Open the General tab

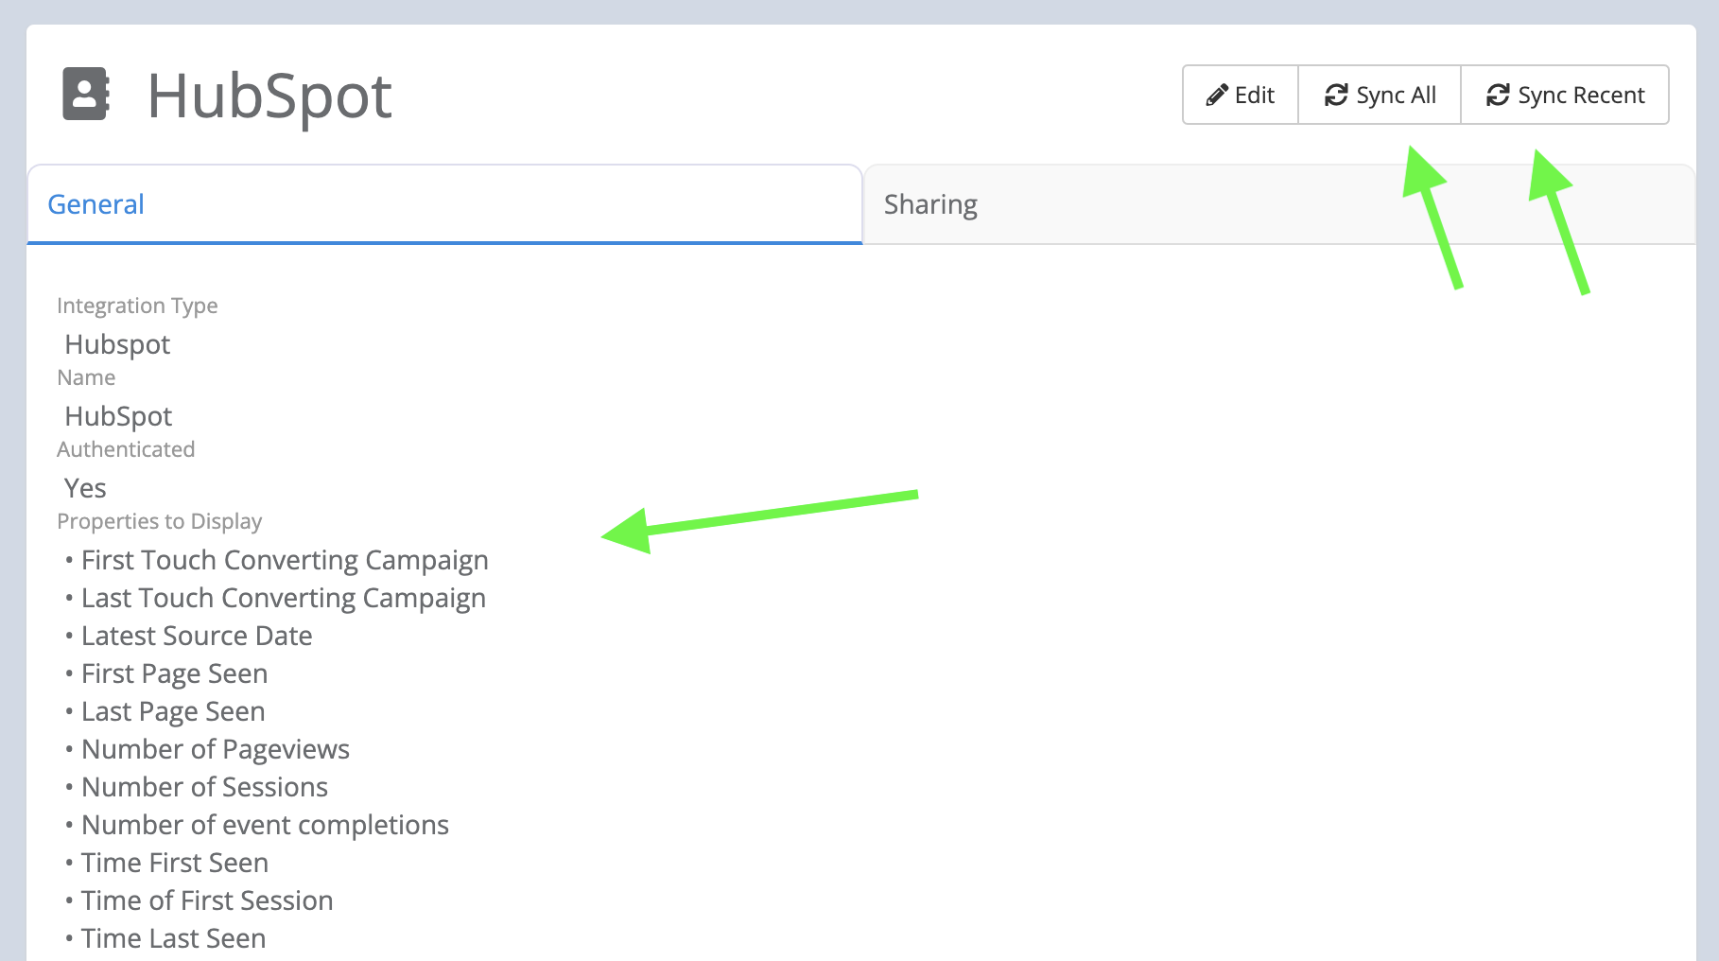95,204
